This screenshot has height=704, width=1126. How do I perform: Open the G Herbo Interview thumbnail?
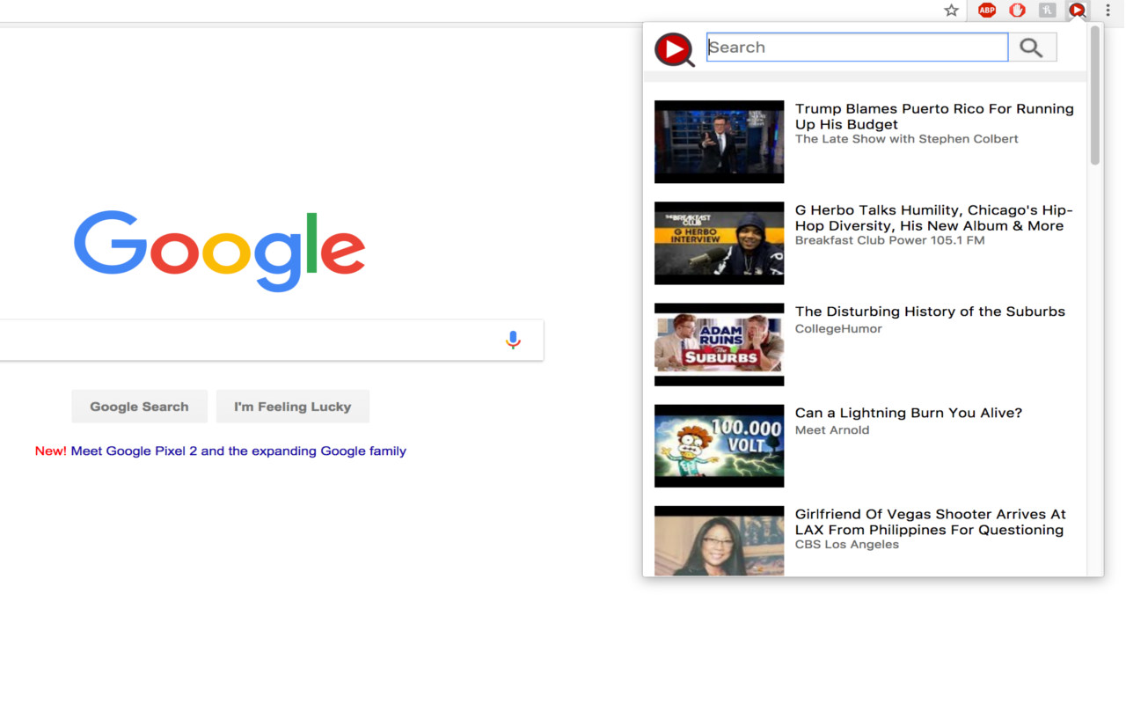click(x=719, y=243)
